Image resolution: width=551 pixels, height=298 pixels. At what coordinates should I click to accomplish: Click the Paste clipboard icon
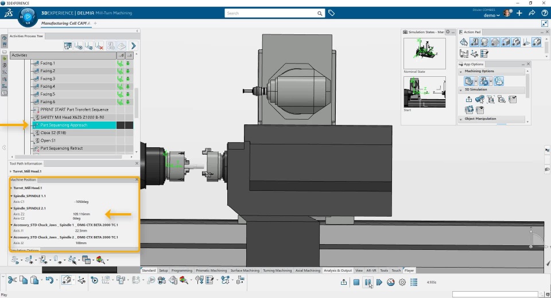[34, 280]
